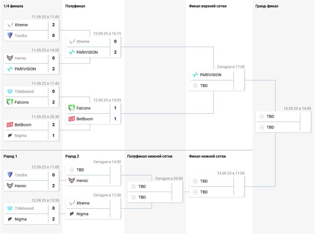Viewport: 315px width, 235px height.
Task: Click the Xtreme logo in the first quarterfinal
Action: pyautogui.click(x=10, y=25)
